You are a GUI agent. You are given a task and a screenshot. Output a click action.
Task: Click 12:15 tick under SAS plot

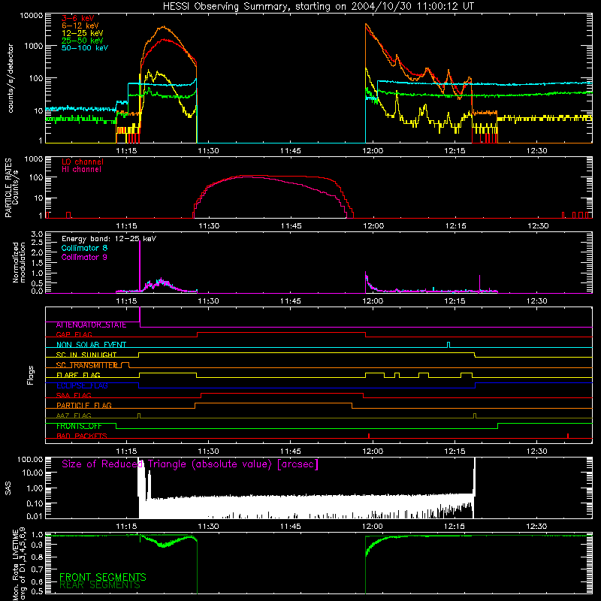pos(455,527)
